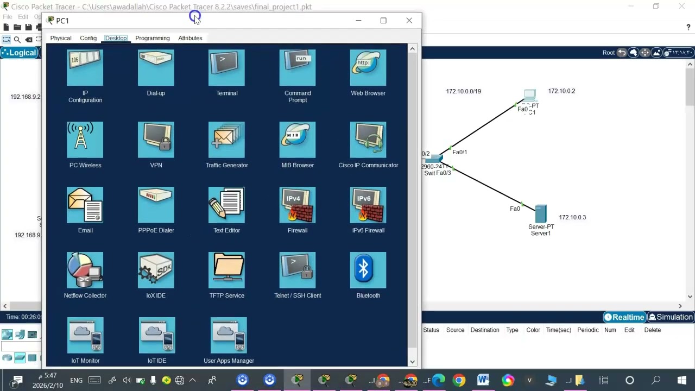Click the Delete button in event list
This screenshot has width=695, height=391.
[x=653, y=330]
